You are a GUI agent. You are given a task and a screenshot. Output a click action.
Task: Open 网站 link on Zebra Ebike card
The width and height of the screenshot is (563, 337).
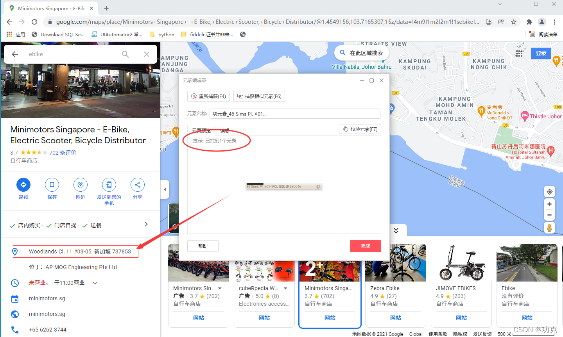[x=396, y=318]
